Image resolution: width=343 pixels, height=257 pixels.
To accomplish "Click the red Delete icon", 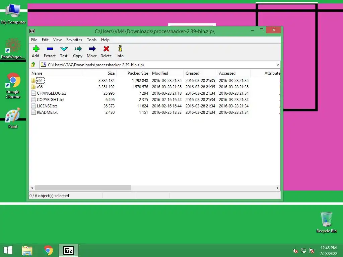I will point(106,49).
